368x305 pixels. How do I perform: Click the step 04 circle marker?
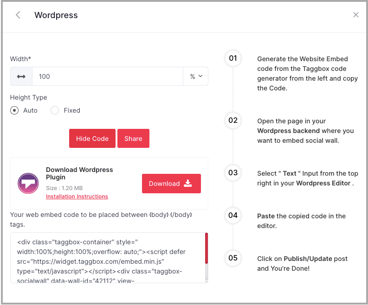pyautogui.click(x=233, y=216)
